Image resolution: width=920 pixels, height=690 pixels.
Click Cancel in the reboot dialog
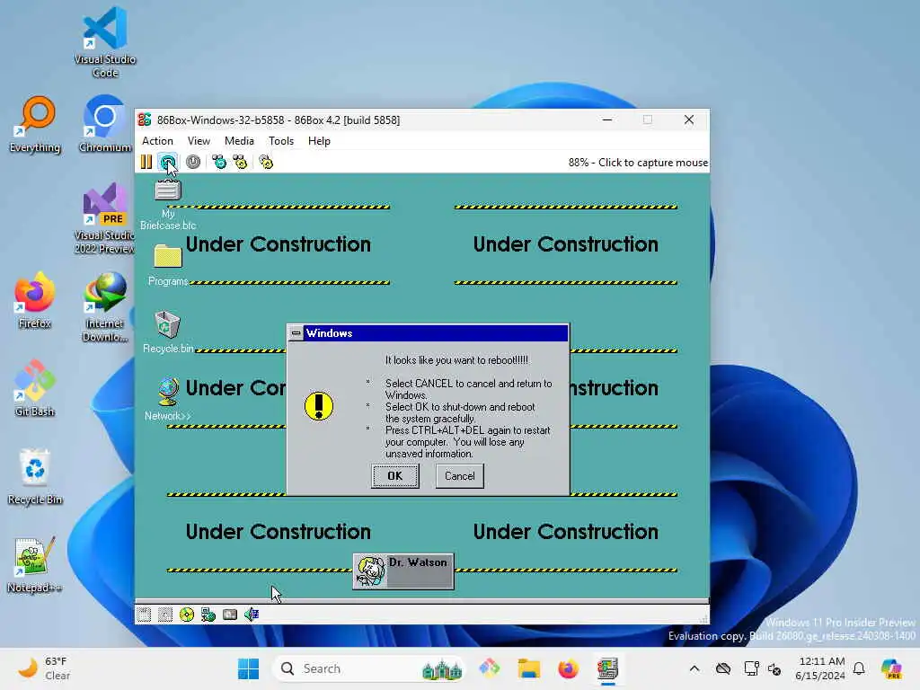pos(459,476)
